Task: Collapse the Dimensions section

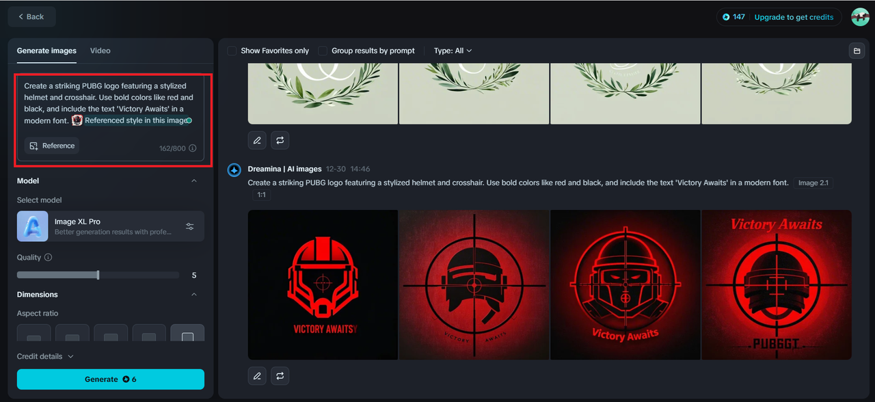Action: coord(194,295)
